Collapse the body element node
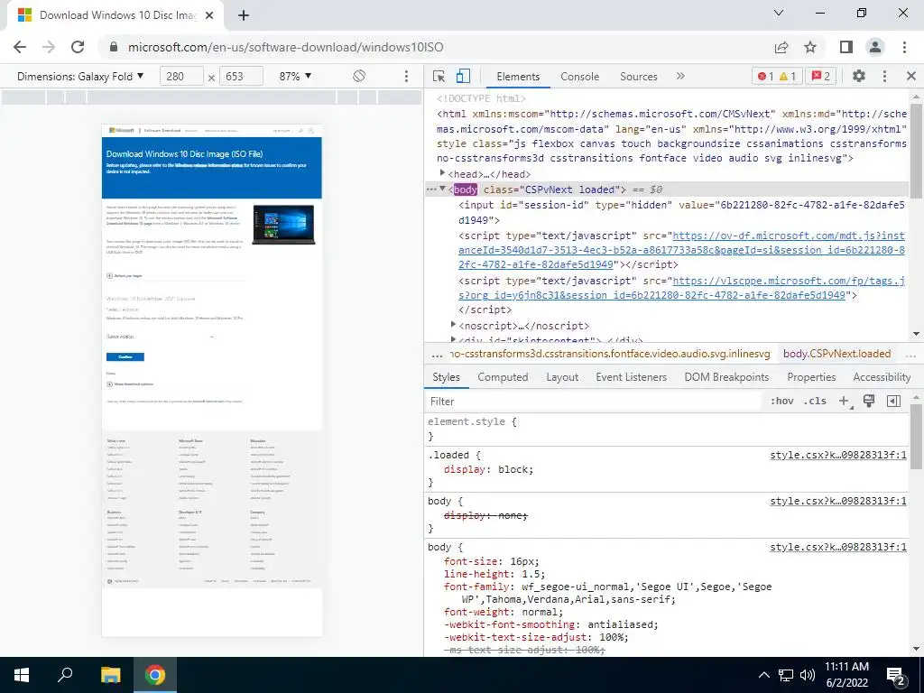The width and height of the screenshot is (924, 693). [442, 189]
